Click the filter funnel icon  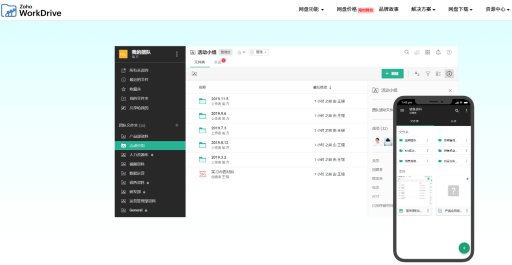pos(427,74)
